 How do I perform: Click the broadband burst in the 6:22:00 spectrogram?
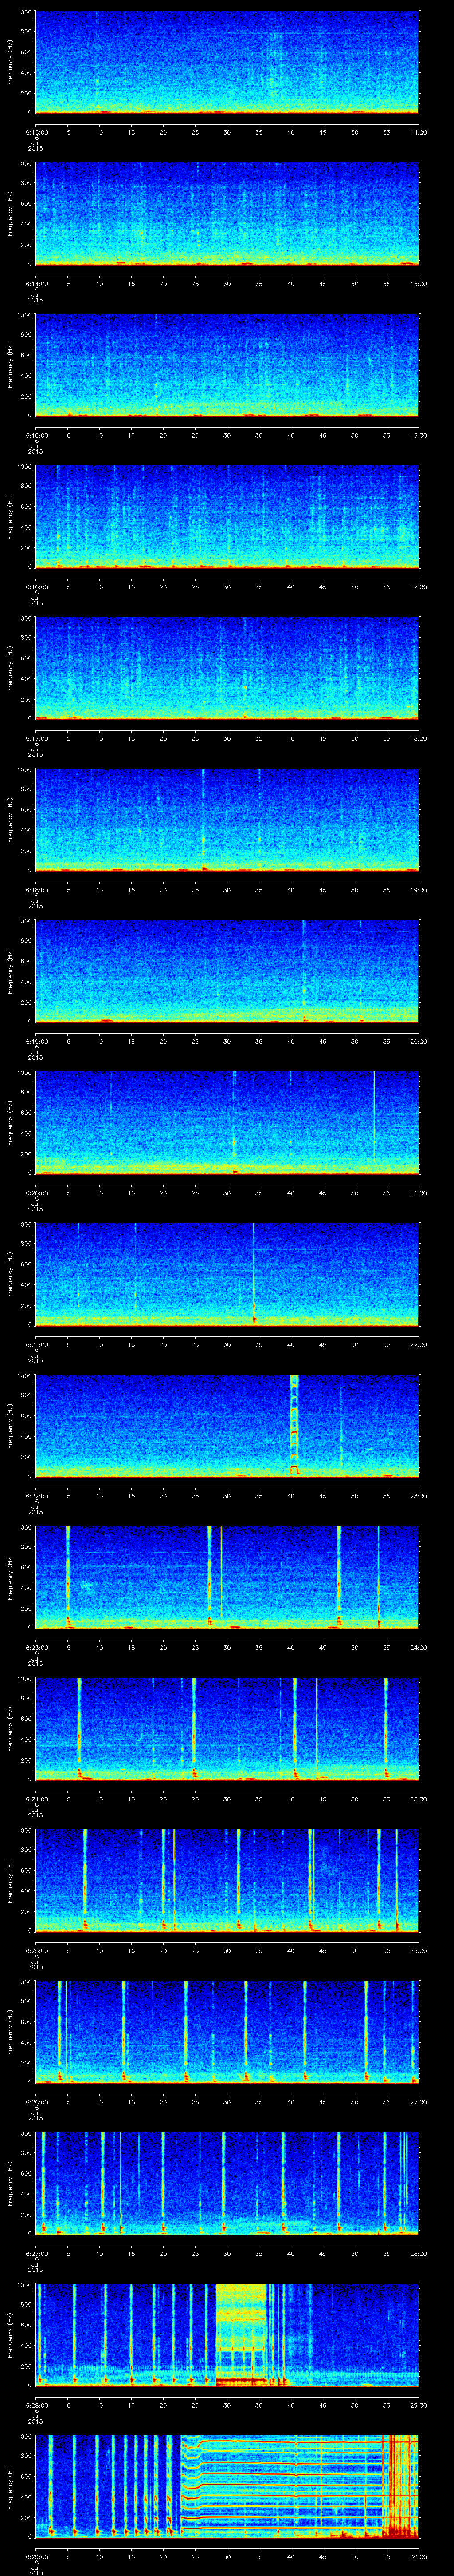pos(294,1425)
